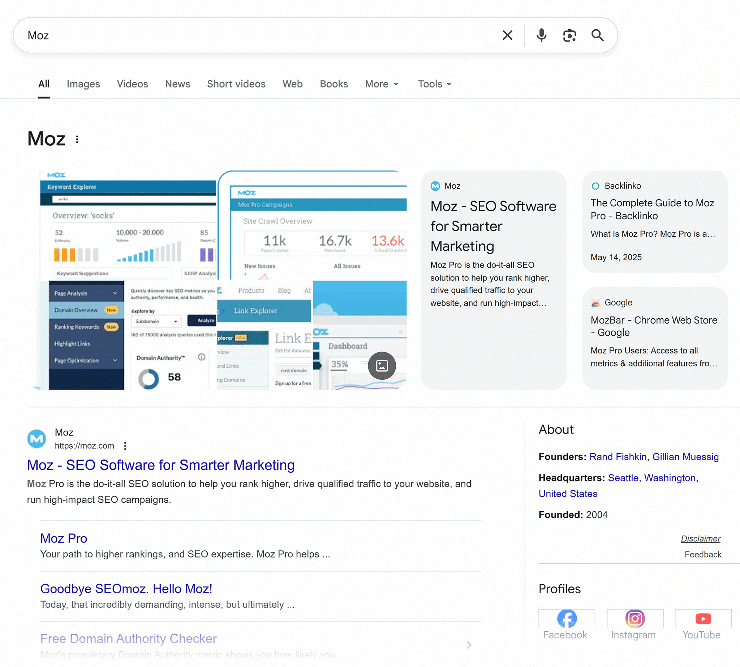Open Free Domain Authority Checker link
The width and height of the screenshot is (740, 667).
[x=128, y=638]
